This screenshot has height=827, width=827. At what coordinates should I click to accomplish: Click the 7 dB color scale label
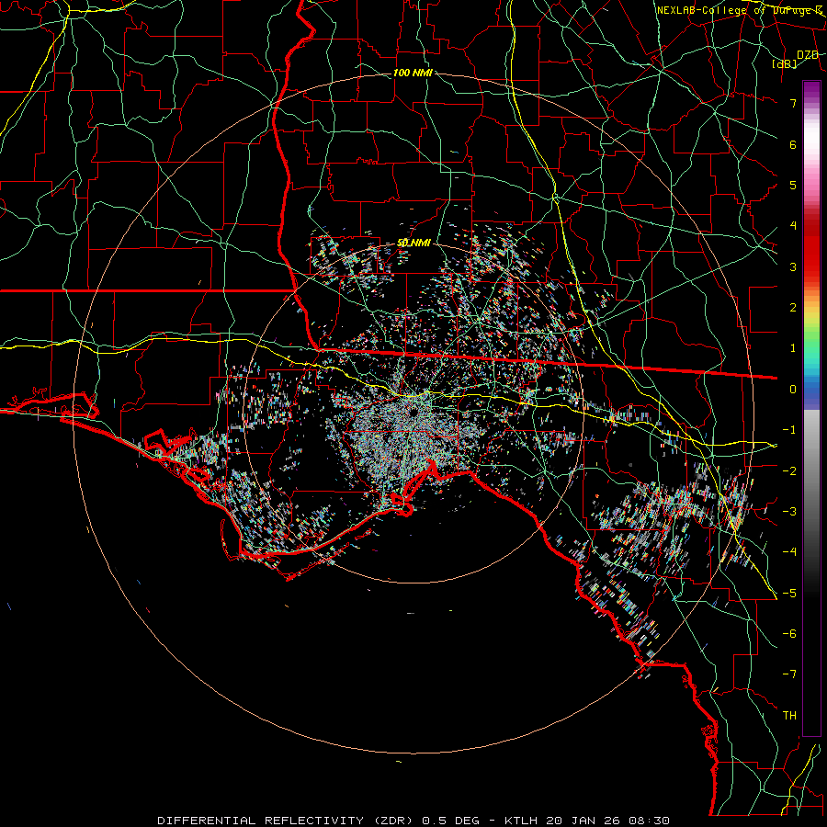pyautogui.click(x=793, y=103)
